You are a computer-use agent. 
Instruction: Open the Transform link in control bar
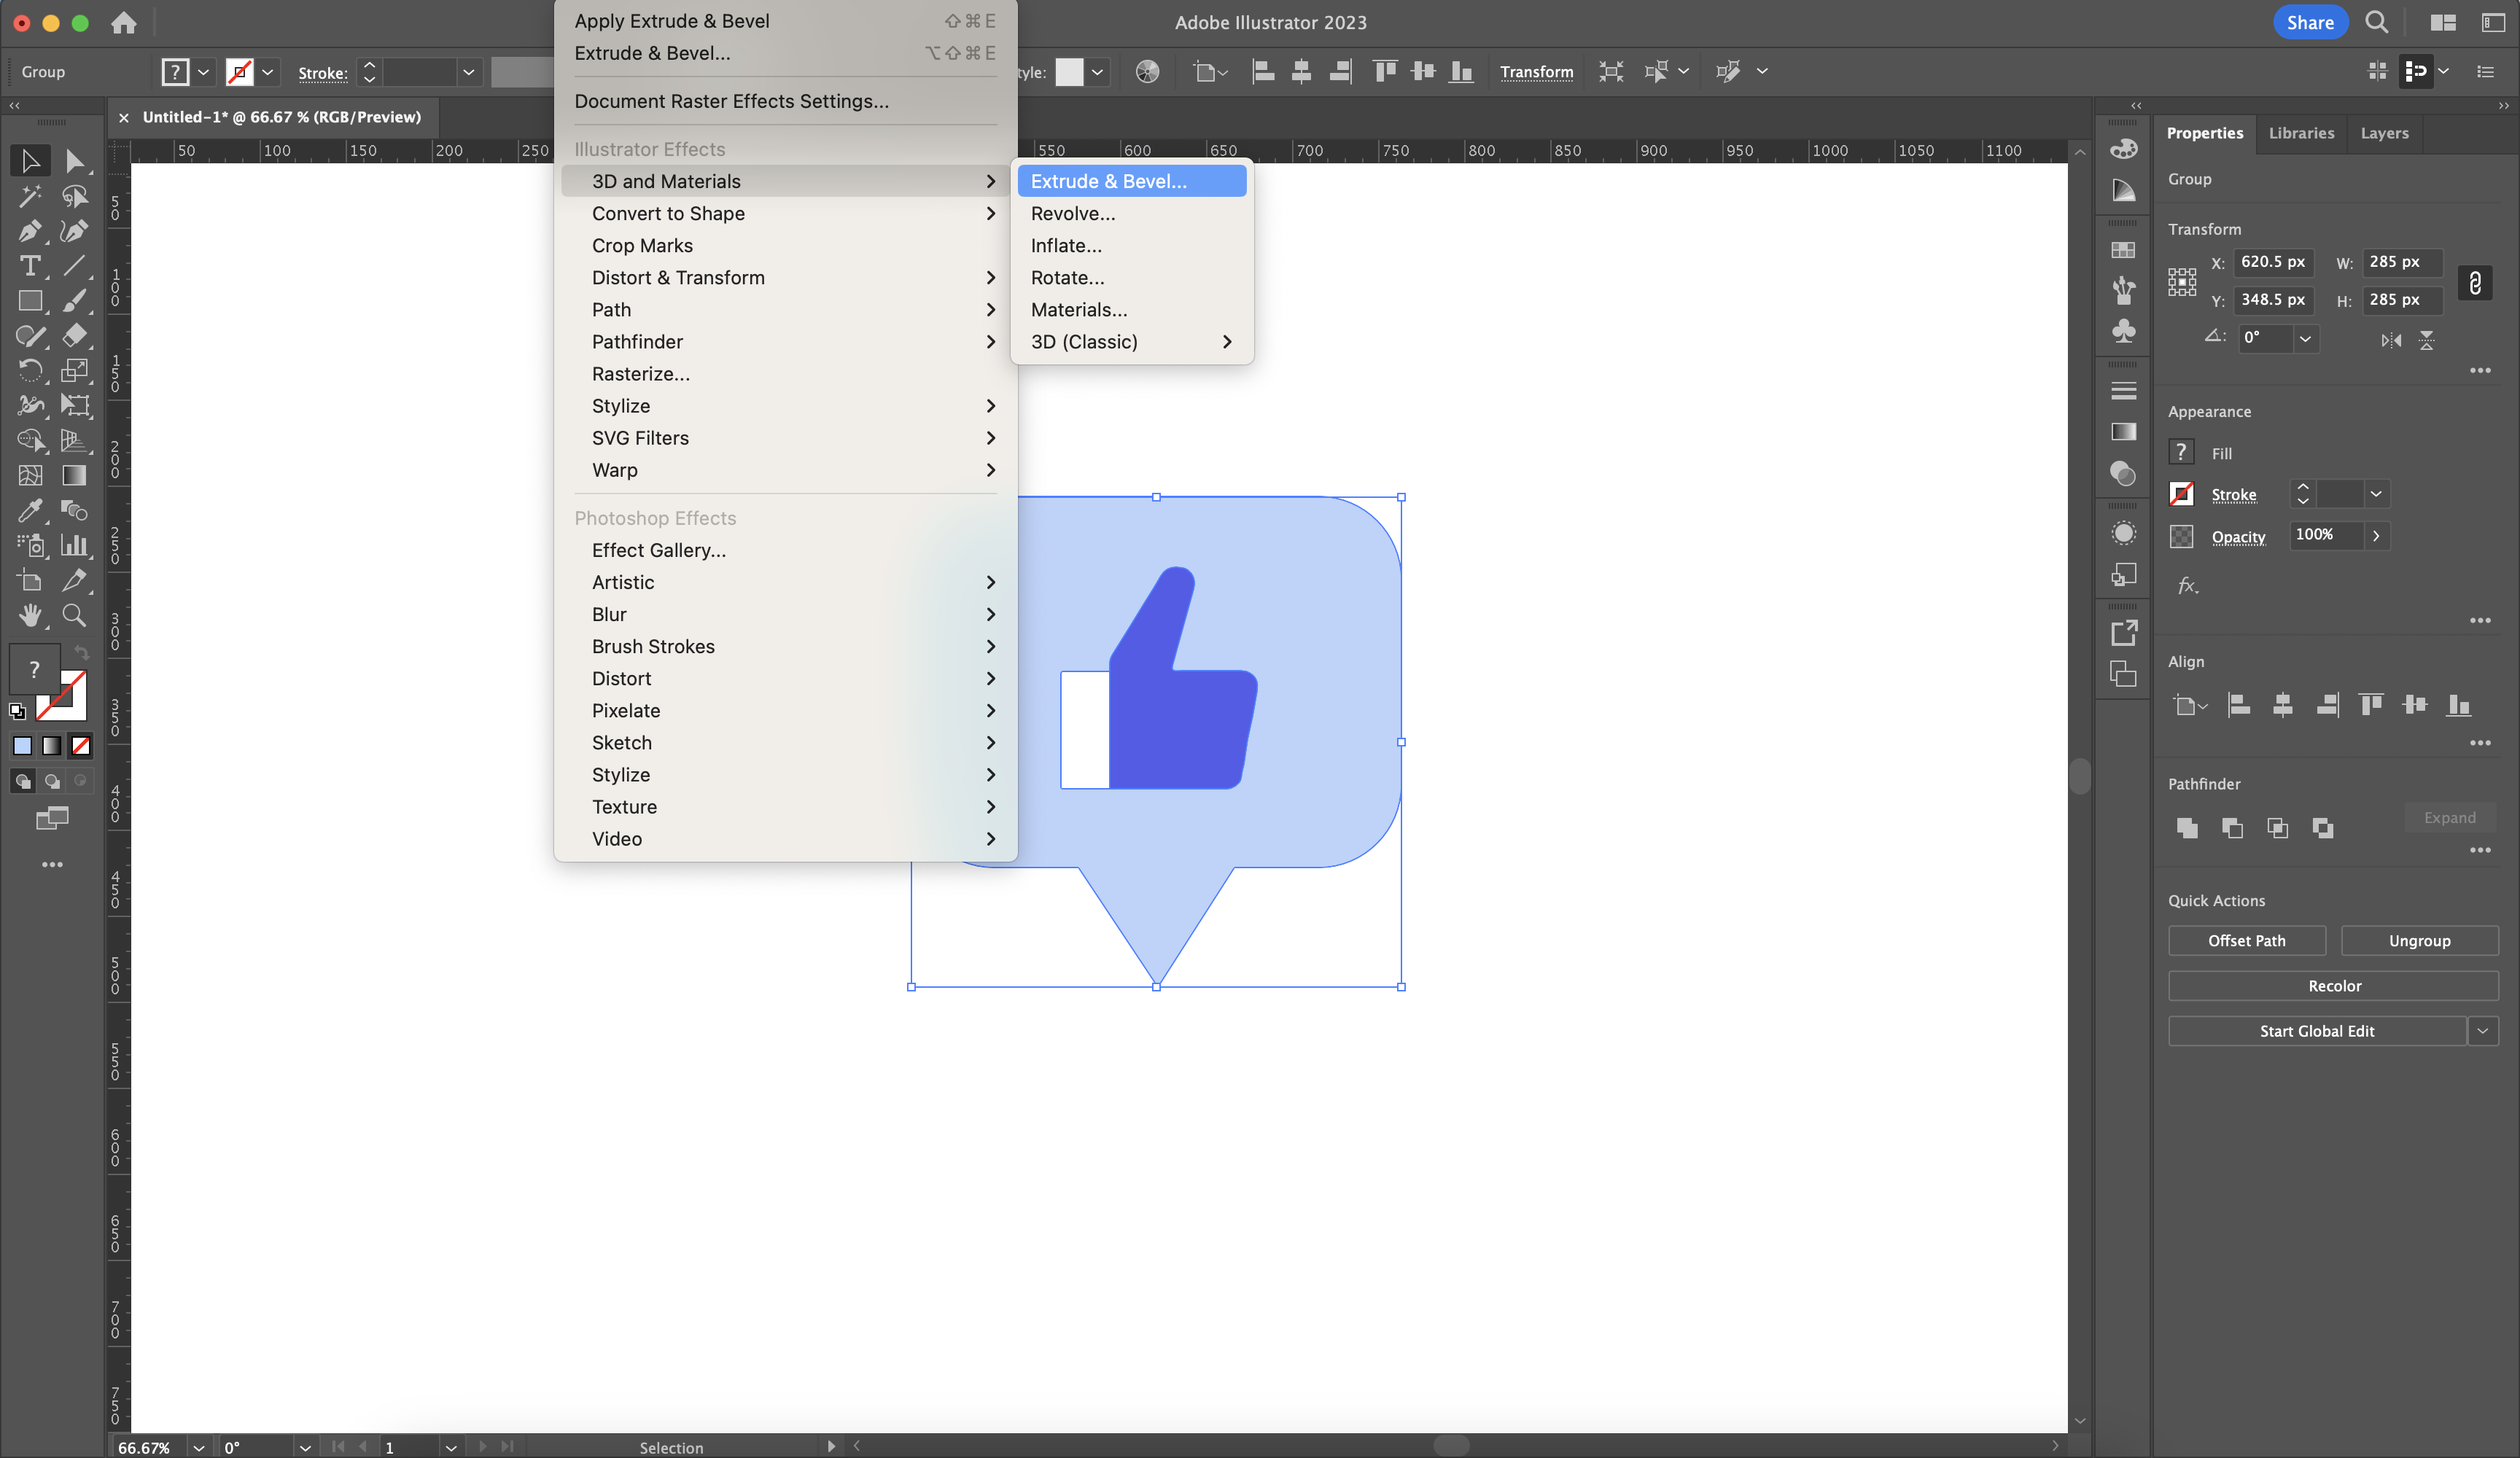point(1536,72)
